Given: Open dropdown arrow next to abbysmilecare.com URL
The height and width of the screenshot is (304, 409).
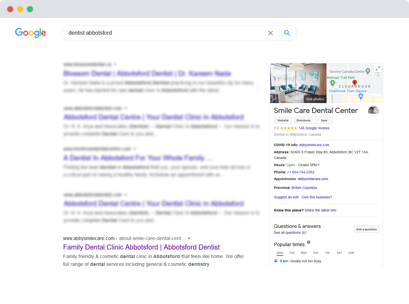Looking at the screenshot, I should 189,239.
